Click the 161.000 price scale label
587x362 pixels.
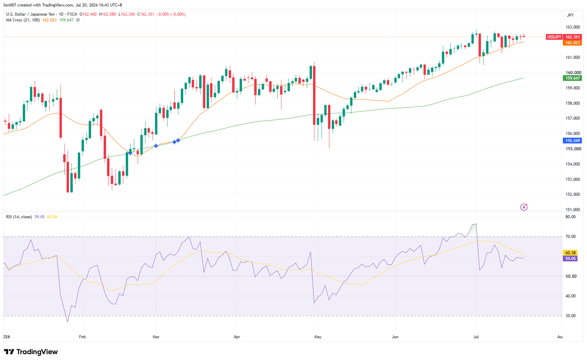coord(573,57)
